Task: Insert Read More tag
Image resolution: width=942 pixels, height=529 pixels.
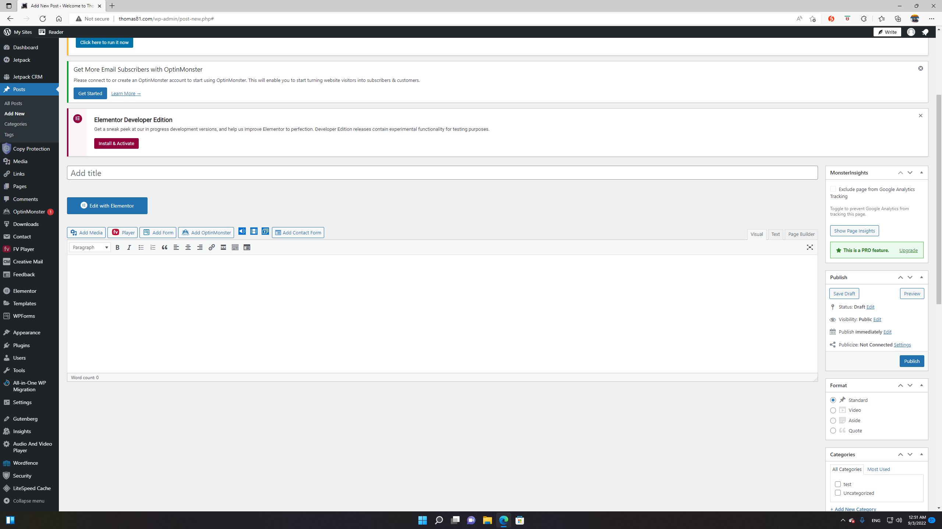Action: (x=223, y=248)
